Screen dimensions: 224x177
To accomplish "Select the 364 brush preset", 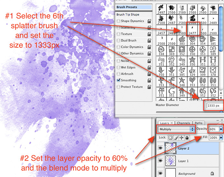I will [x=192, y=41].
